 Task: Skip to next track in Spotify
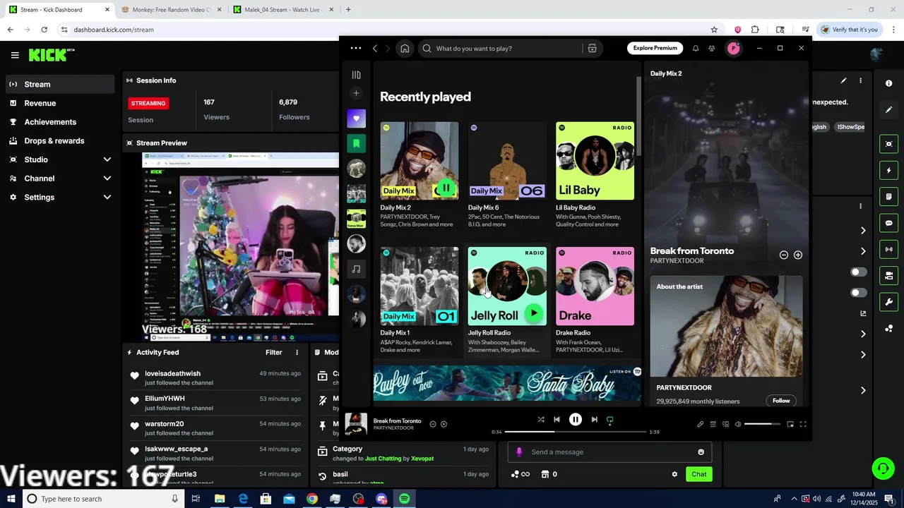click(x=594, y=419)
